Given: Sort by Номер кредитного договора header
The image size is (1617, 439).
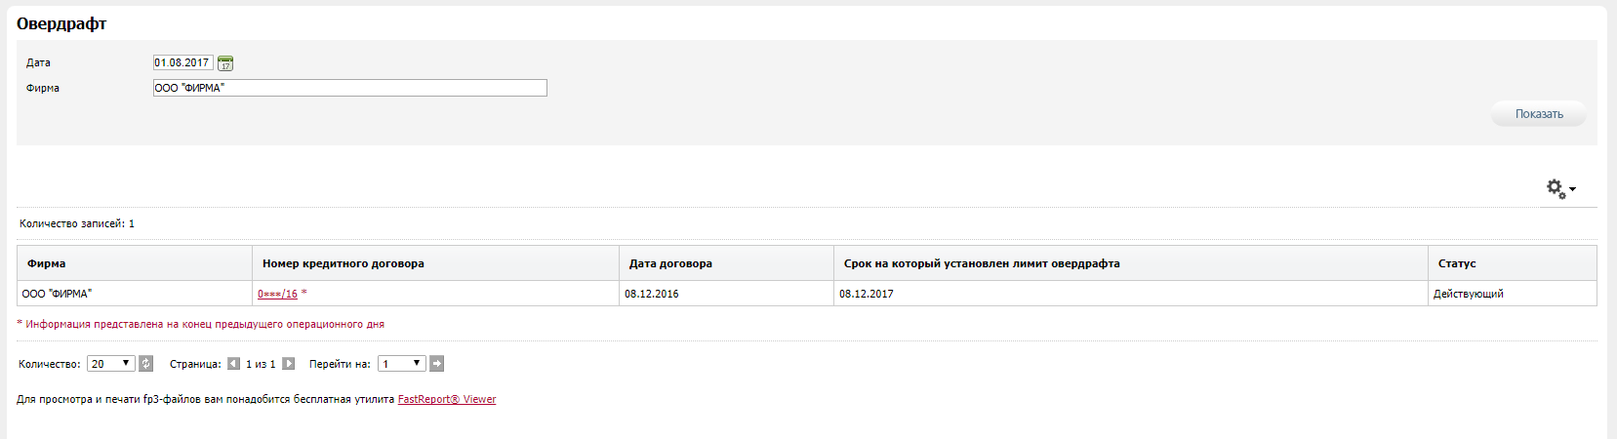Looking at the screenshot, I should click(x=435, y=263).
